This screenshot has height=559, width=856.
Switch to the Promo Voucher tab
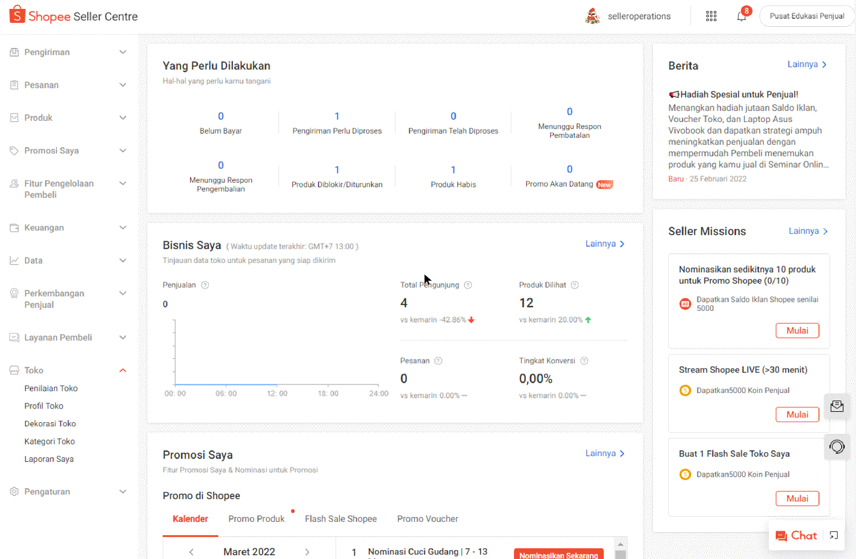click(x=427, y=519)
